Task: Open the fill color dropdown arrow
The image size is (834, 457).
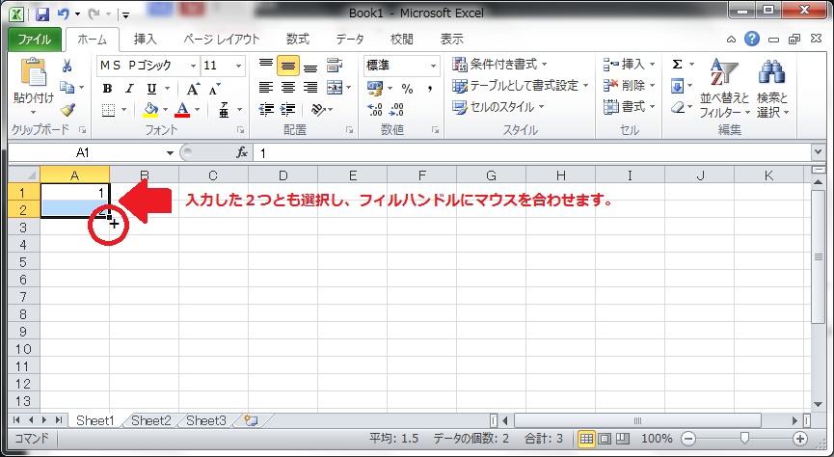Action: (165, 110)
